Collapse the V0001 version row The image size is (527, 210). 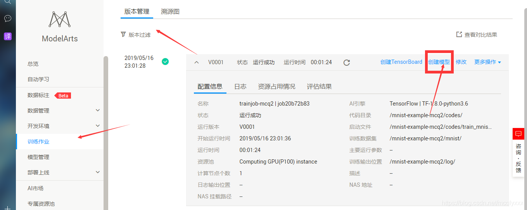[197, 62]
